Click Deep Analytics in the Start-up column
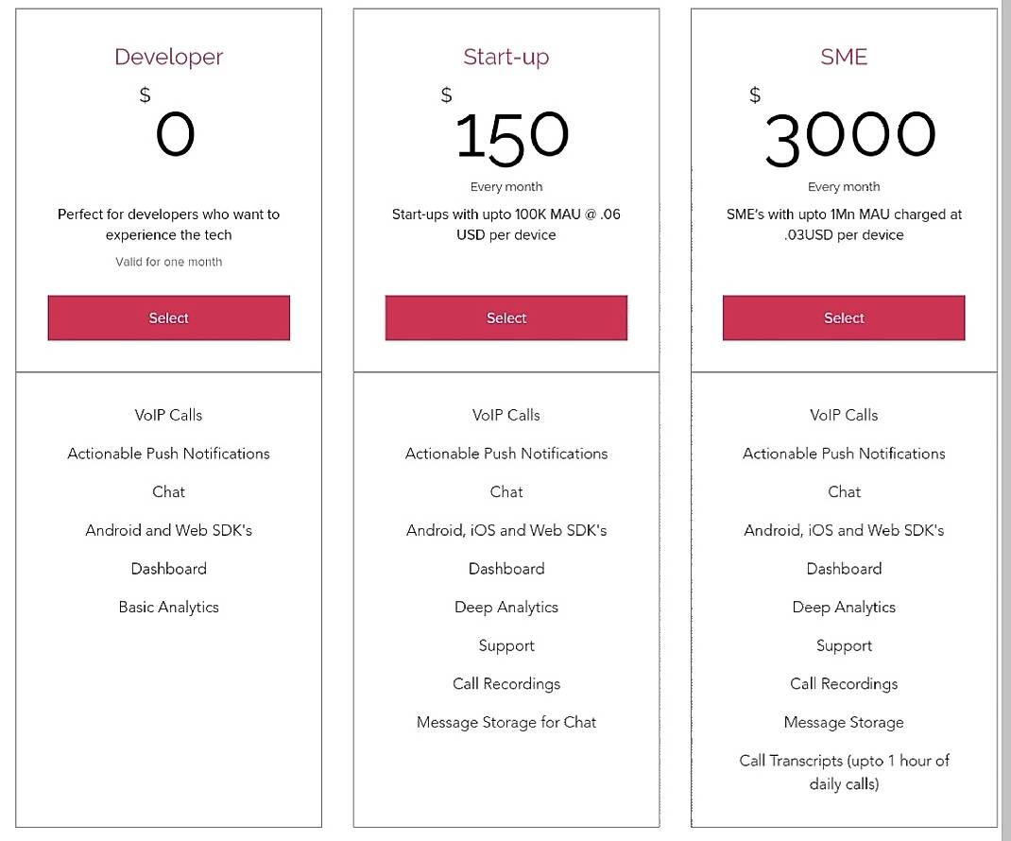 pos(505,607)
